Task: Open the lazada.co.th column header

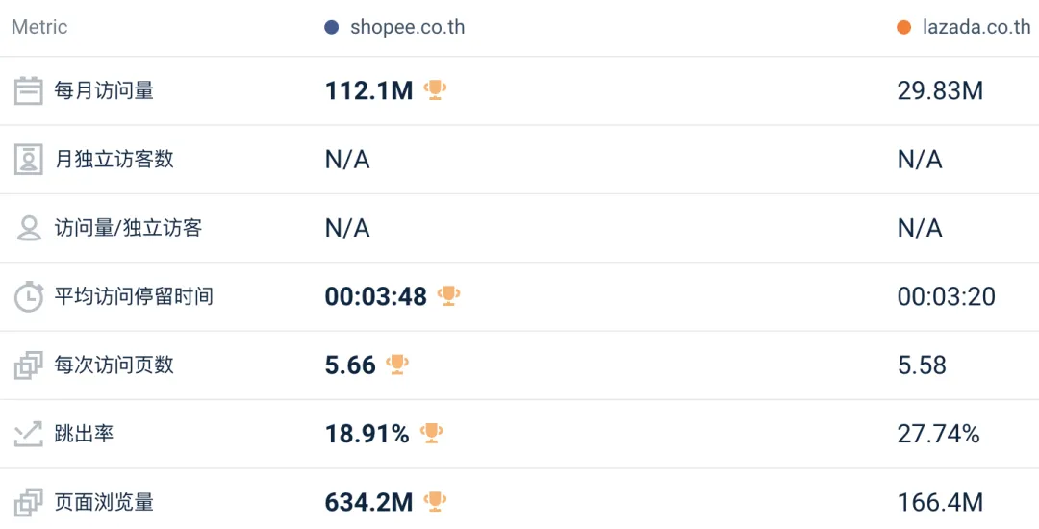Action: (x=976, y=27)
